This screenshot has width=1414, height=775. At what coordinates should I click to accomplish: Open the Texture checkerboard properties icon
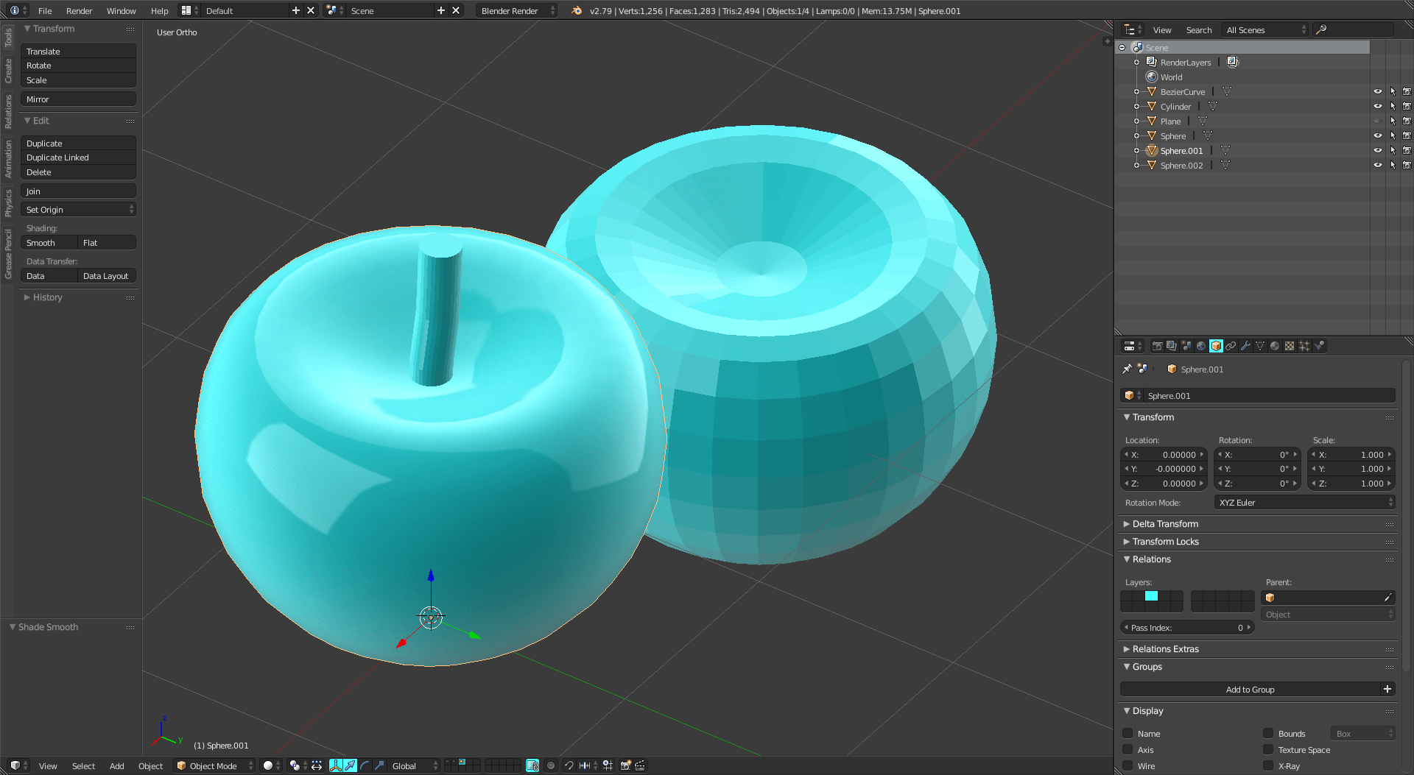coord(1290,346)
